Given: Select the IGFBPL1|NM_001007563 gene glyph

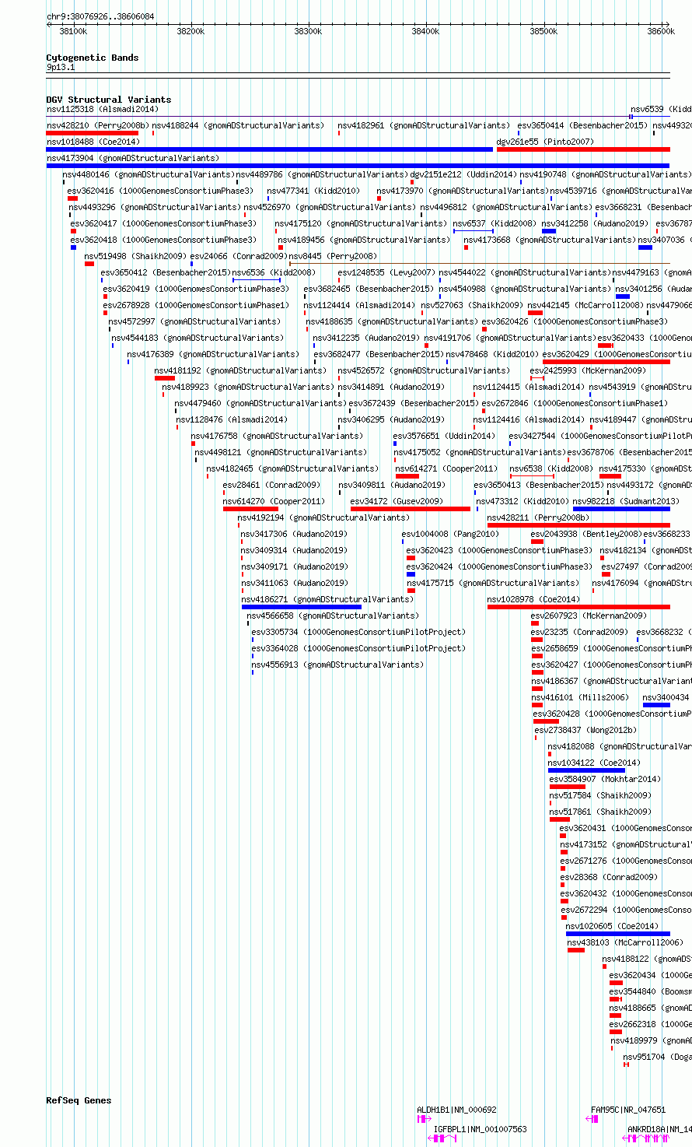Looking at the screenshot, I should coord(442,1138).
